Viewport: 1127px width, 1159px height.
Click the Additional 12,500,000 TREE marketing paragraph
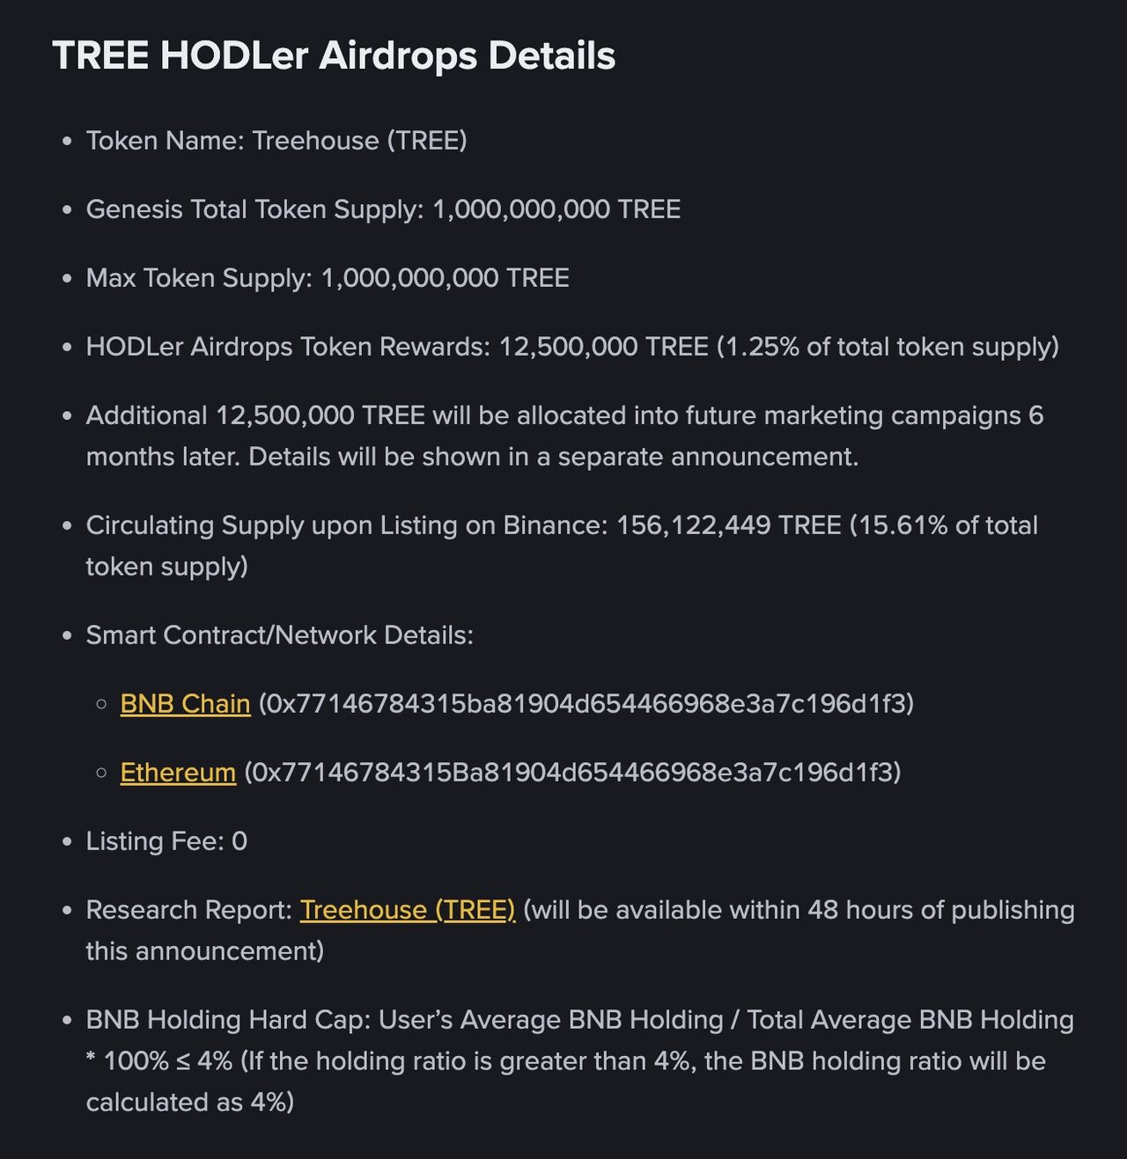pyautogui.click(x=564, y=436)
